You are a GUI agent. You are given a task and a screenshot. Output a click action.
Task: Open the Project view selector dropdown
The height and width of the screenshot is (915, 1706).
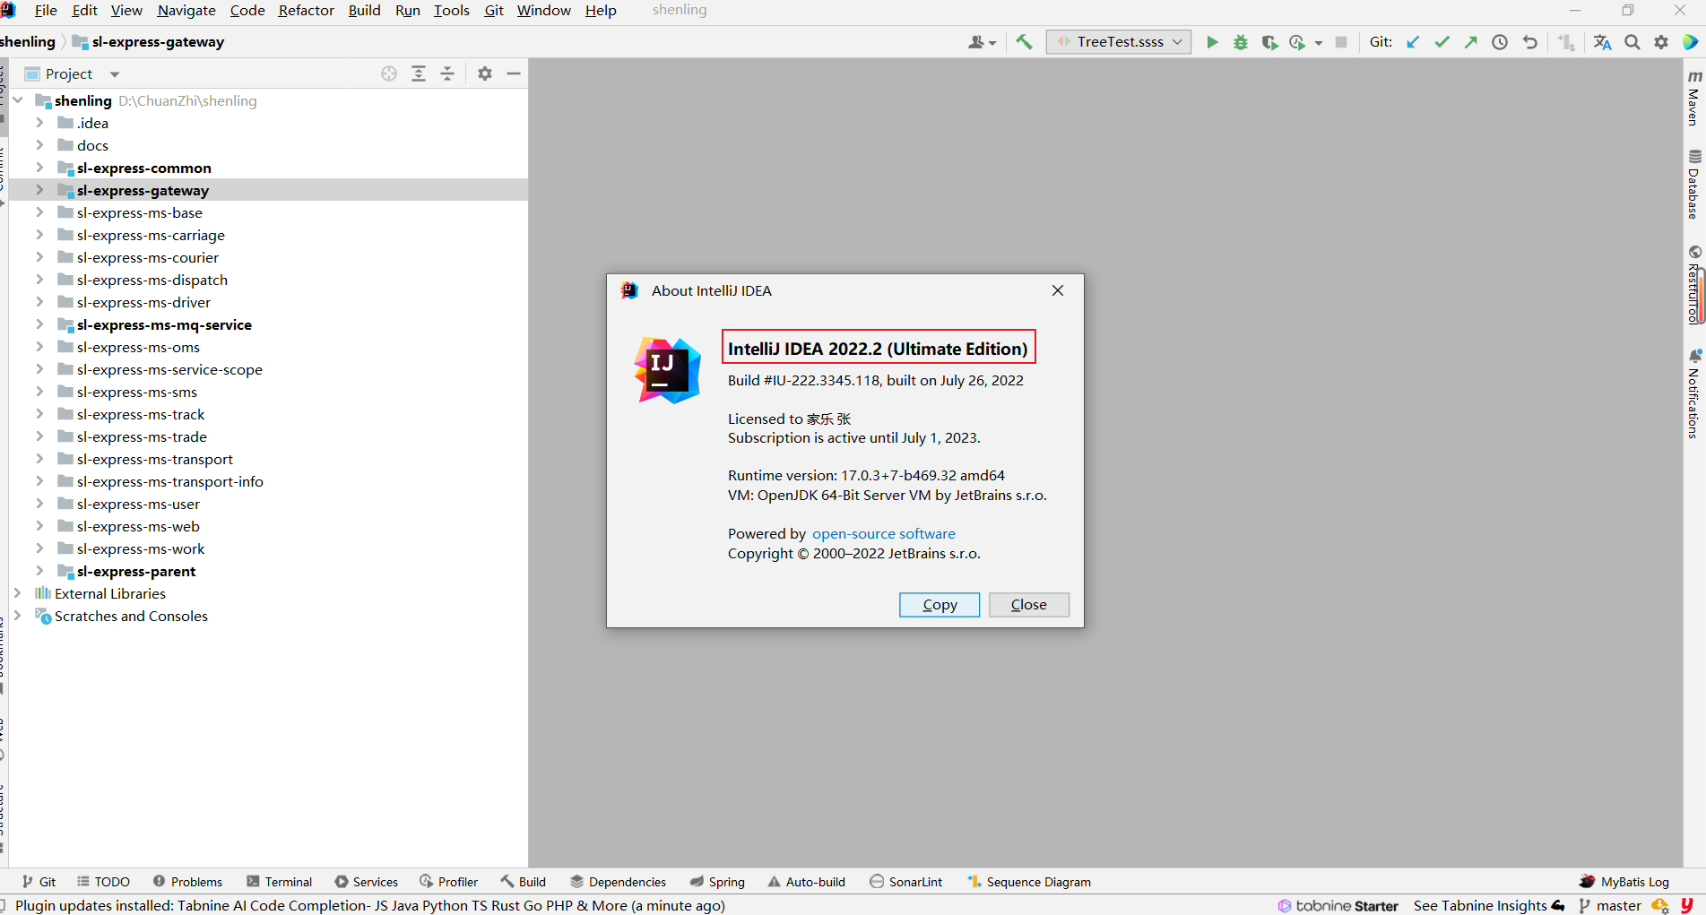[72, 73]
